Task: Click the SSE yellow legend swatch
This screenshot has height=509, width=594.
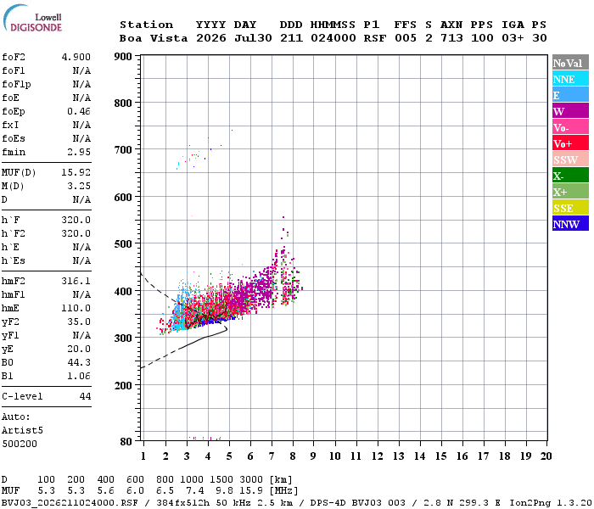Action: coord(570,208)
